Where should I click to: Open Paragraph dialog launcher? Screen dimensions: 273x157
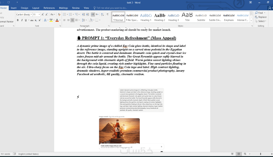click(109, 26)
